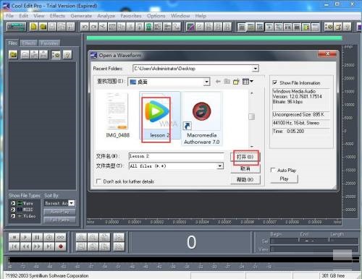Switch to the Favorites tab in the left panel
This screenshot has height=279, width=362.
coord(49,43)
